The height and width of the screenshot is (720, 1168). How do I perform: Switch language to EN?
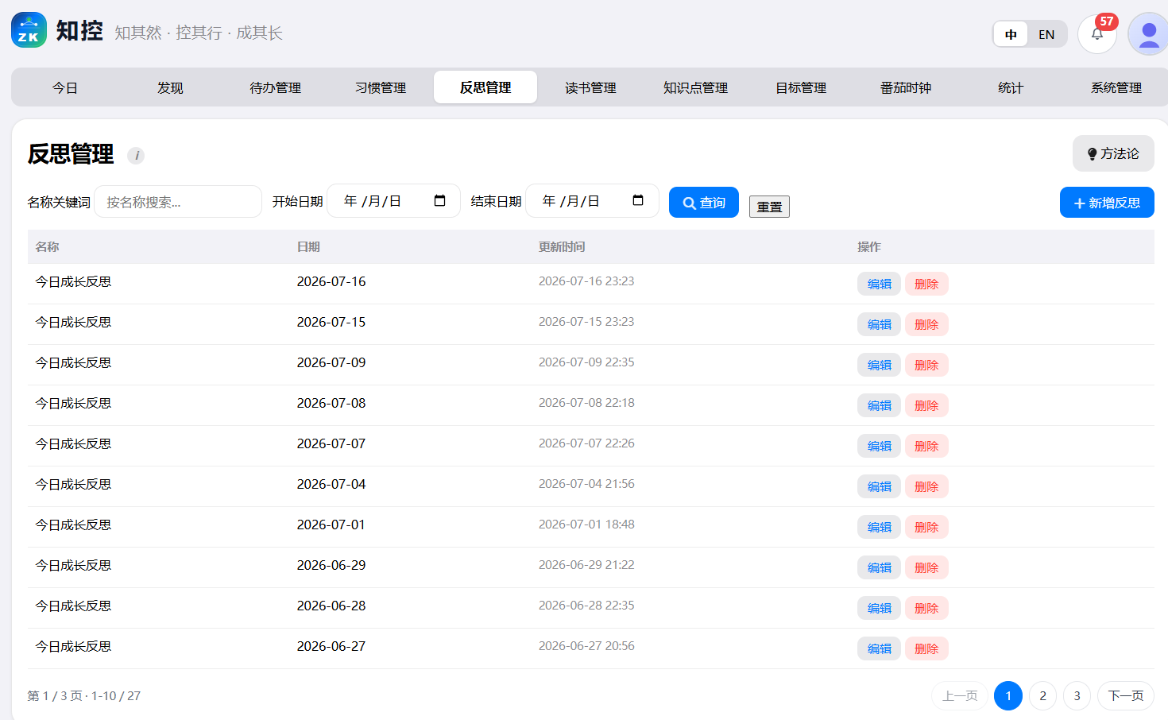pos(1046,34)
